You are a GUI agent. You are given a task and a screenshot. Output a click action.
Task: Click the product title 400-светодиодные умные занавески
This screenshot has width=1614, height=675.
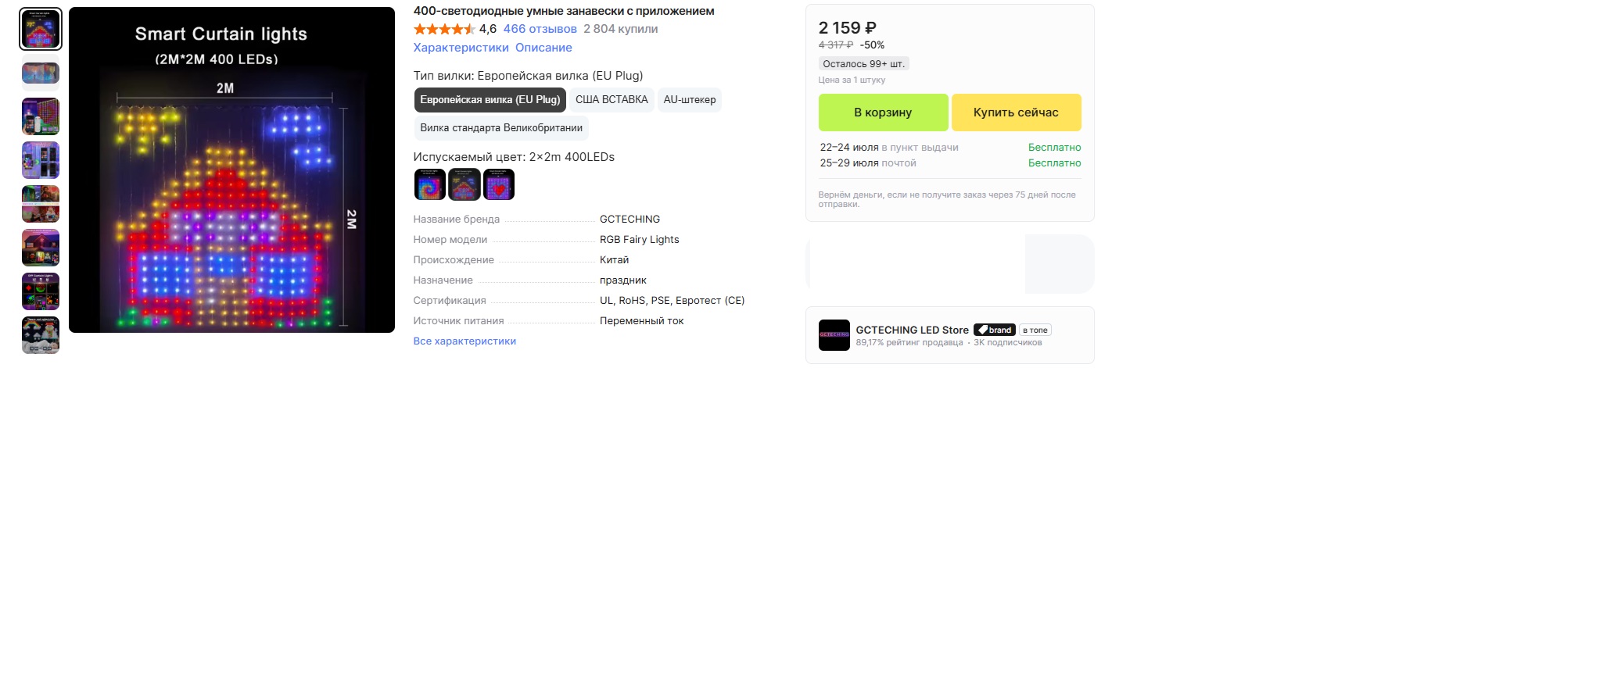click(x=564, y=11)
